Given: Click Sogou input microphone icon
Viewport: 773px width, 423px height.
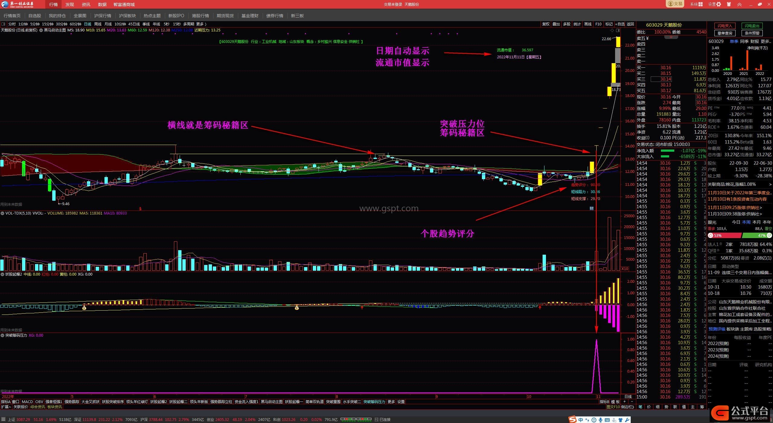Looking at the screenshot, I should click(600, 420).
